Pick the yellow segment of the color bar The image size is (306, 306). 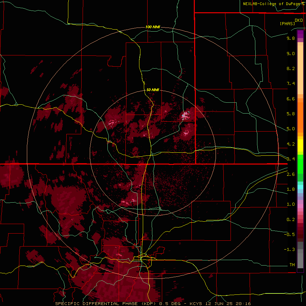tap(300, 146)
